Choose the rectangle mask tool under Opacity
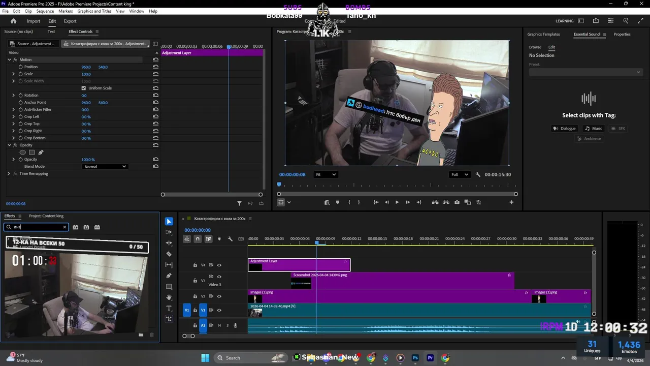650x366 pixels. click(31, 152)
